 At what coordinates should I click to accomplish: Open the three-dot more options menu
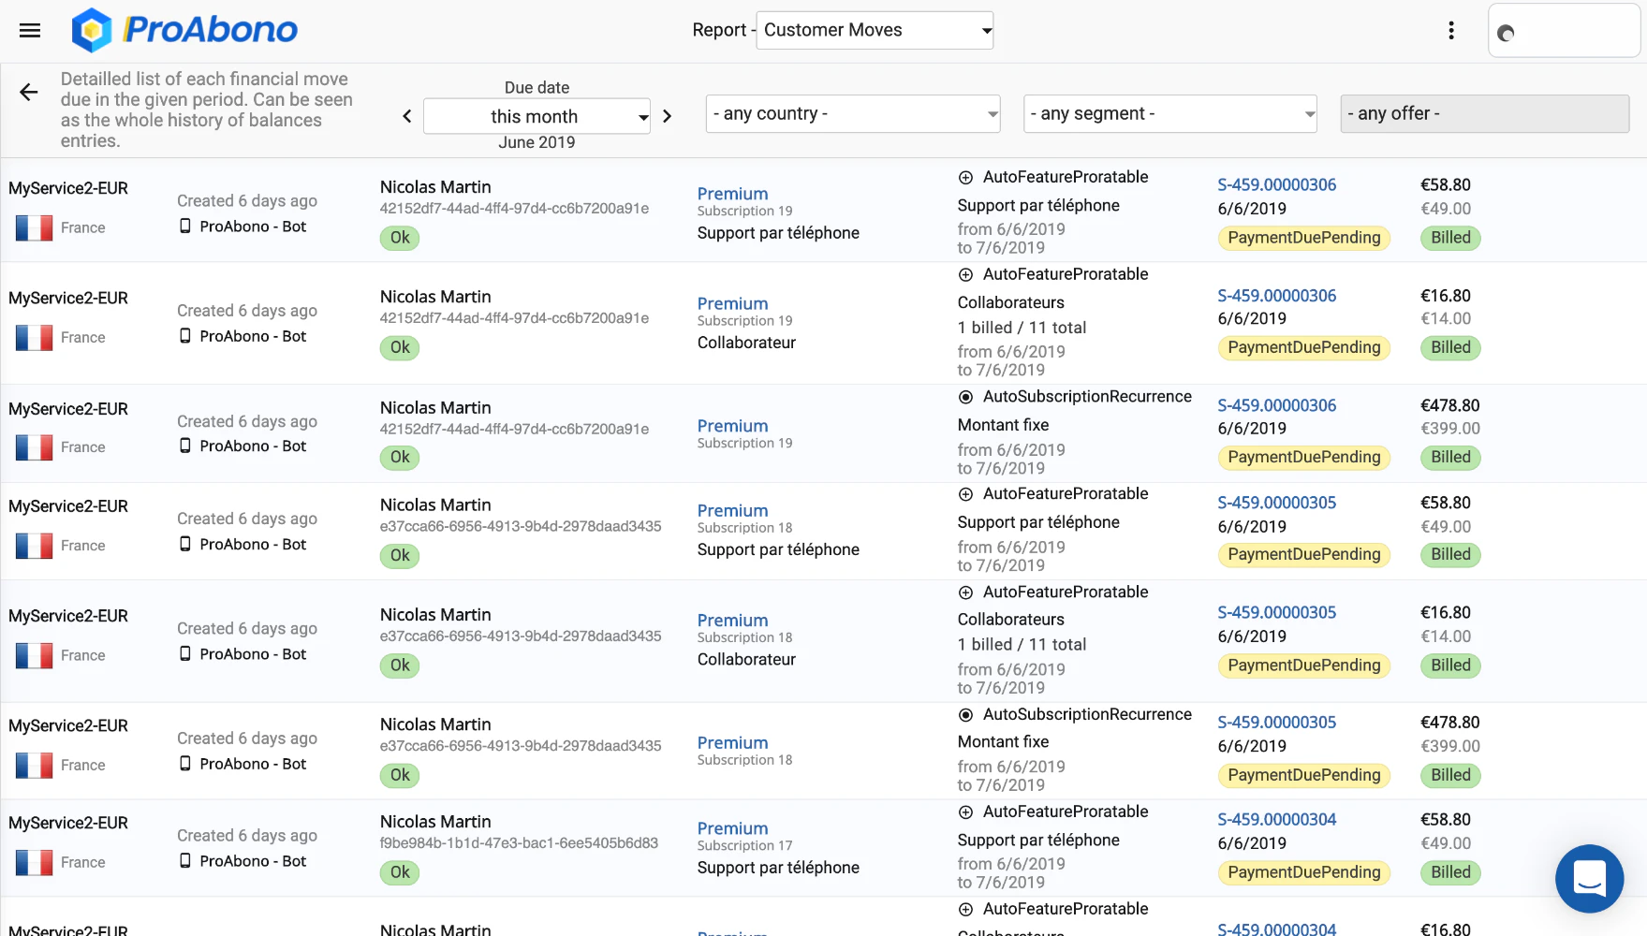pyautogui.click(x=1451, y=31)
